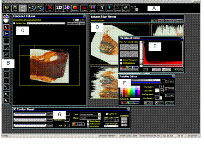
Task: Click the Render button in 3D Control Panel
Action: click(78, 124)
